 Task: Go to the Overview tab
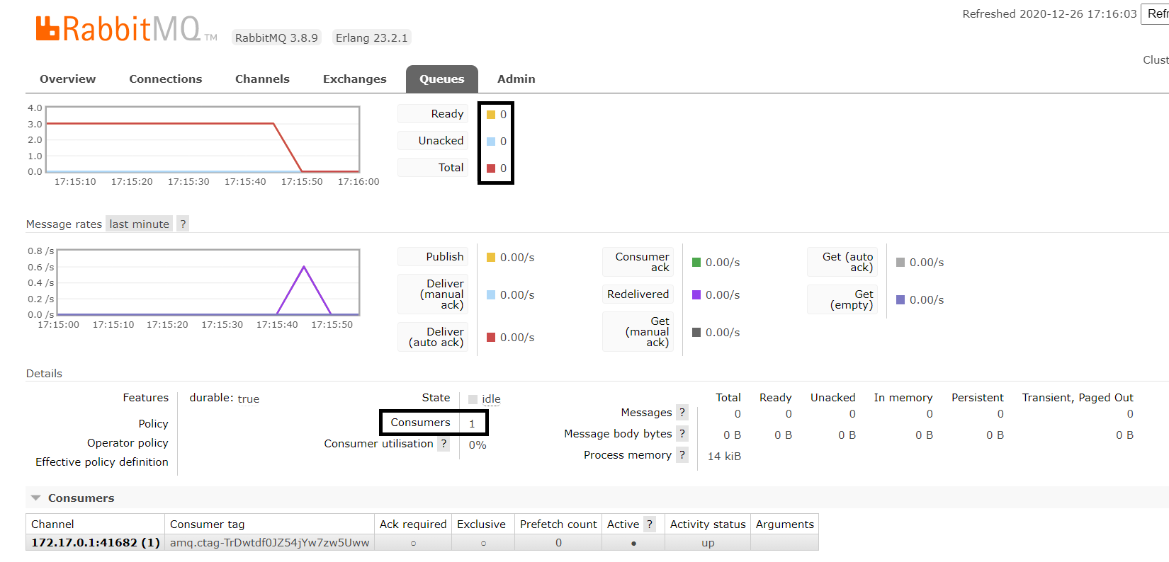point(67,79)
